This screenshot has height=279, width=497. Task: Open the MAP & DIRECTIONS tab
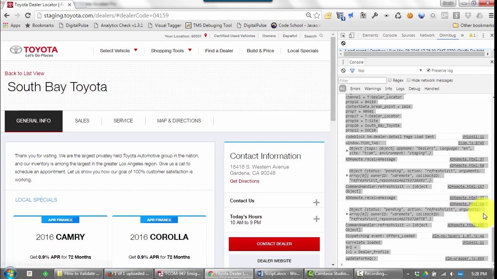click(x=179, y=121)
